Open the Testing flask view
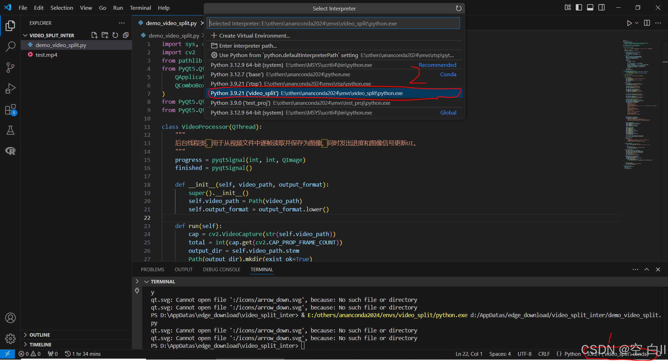The width and height of the screenshot is (668, 361). (10, 130)
